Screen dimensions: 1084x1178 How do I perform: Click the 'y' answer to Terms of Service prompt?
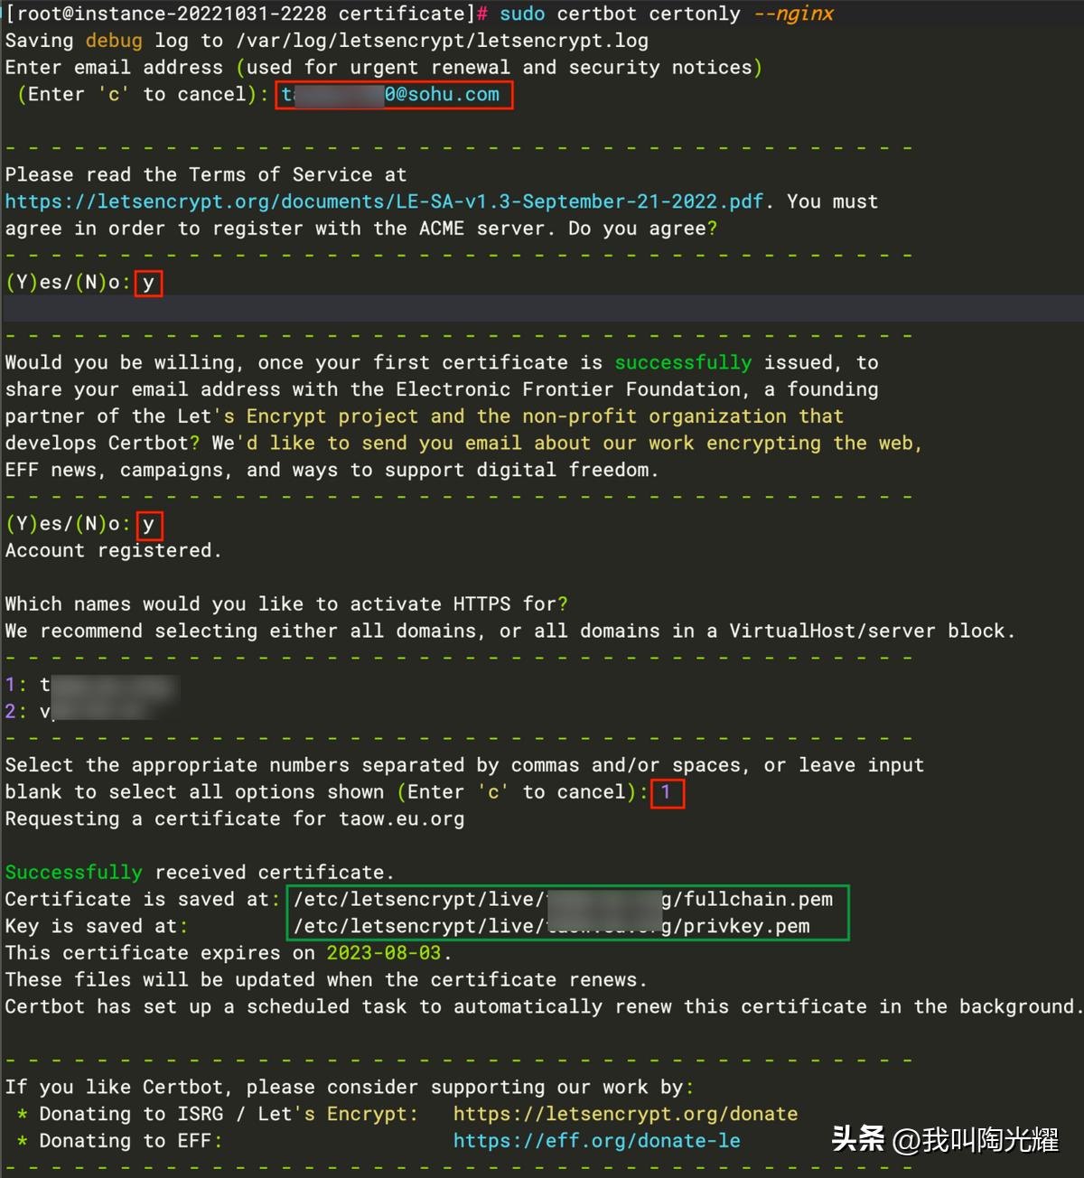(x=148, y=283)
